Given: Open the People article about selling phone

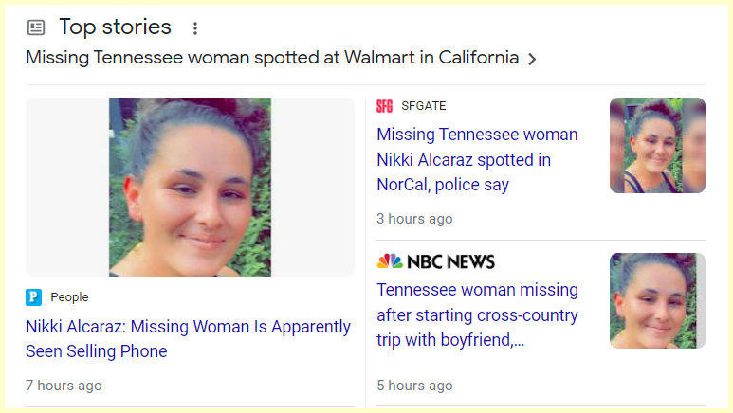Looking at the screenshot, I should click(x=188, y=339).
